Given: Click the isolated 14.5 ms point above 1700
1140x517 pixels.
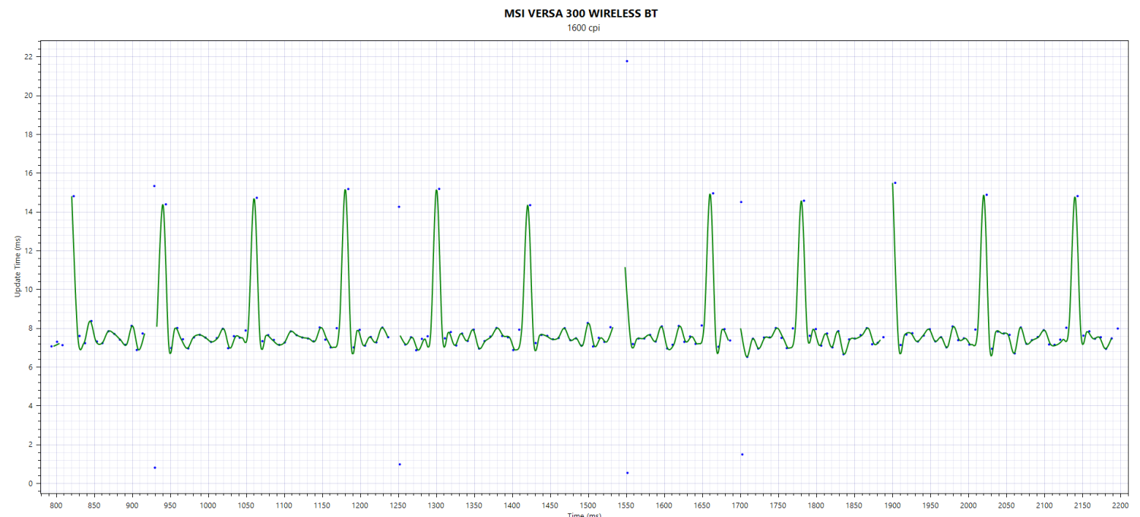Looking at the screenshot, I should [741, 202].
